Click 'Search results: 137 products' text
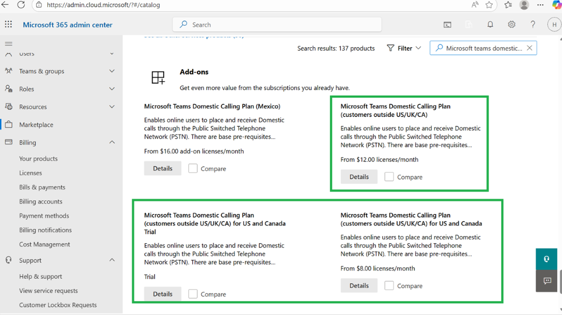Viewport: 562px width, 315px height. point(336,48)
